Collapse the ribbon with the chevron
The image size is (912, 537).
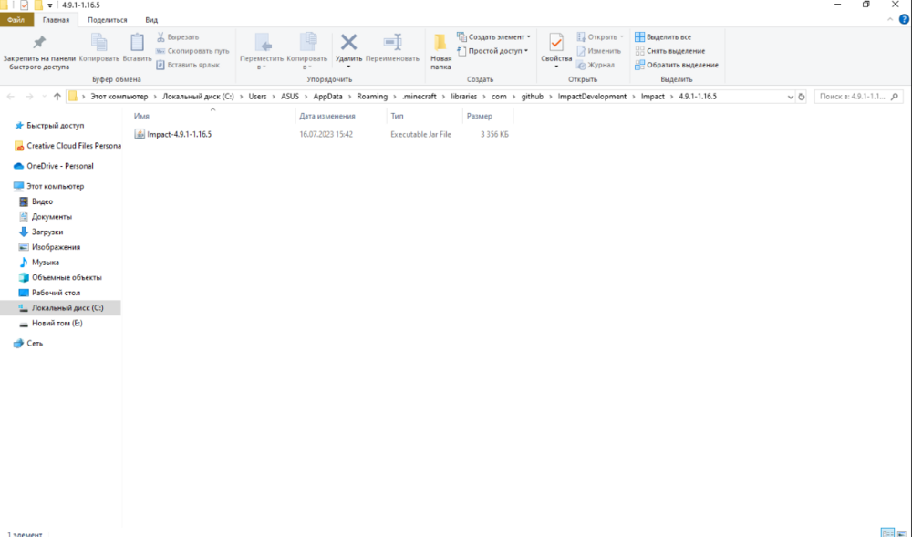[x=890, y=20]
